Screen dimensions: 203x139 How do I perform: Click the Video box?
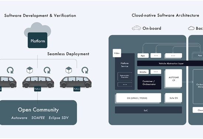[117, 53]
